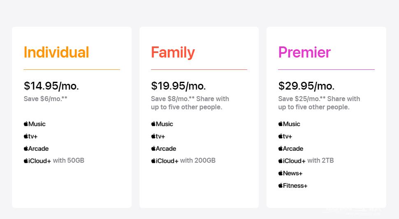The height and width of the screenshot is (219, 399).
Task: Click Apple TV+ logo in Family plan
Action: [x=158, y=136]
